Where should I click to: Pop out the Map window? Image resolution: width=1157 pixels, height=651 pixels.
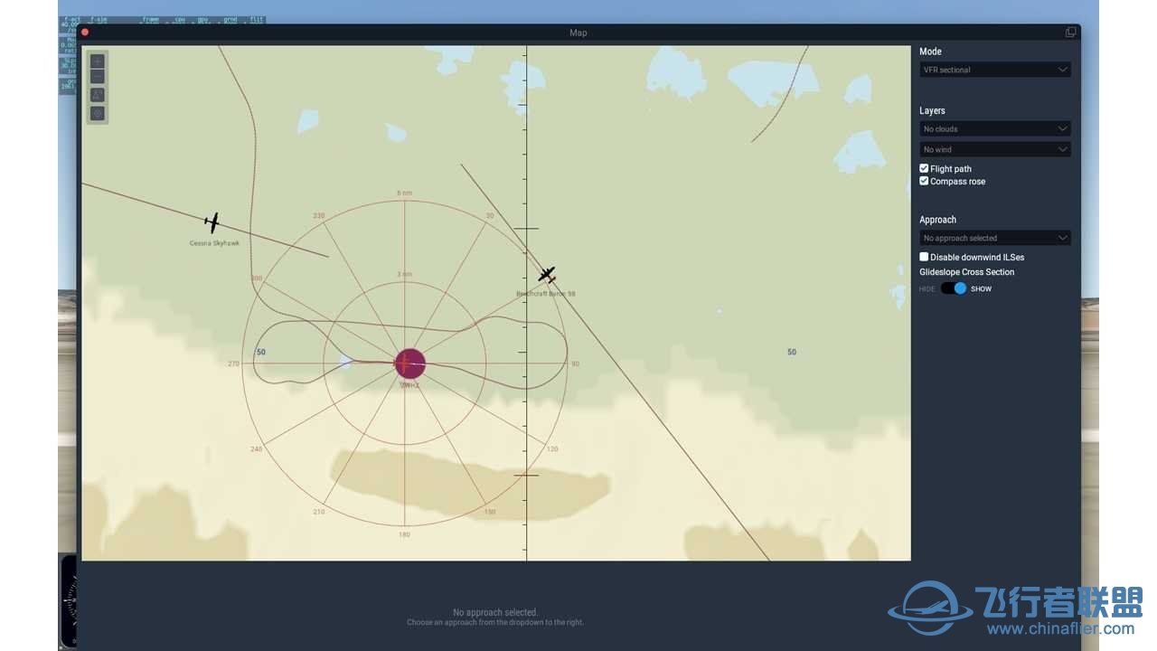(x=1070, y=33)
